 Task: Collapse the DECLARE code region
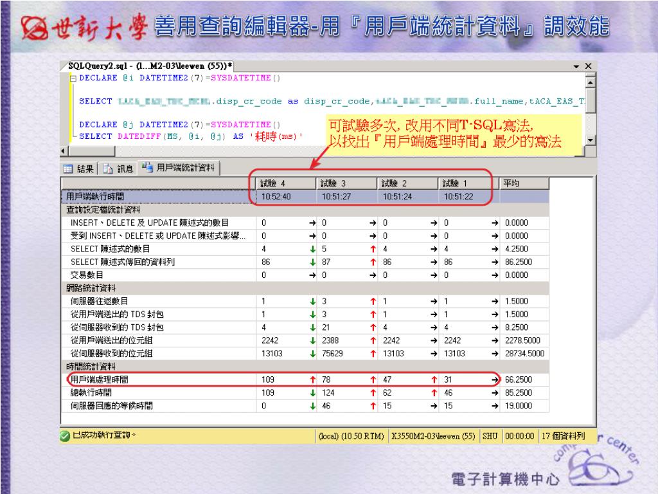pyautogui.click(x=73, y=78)
